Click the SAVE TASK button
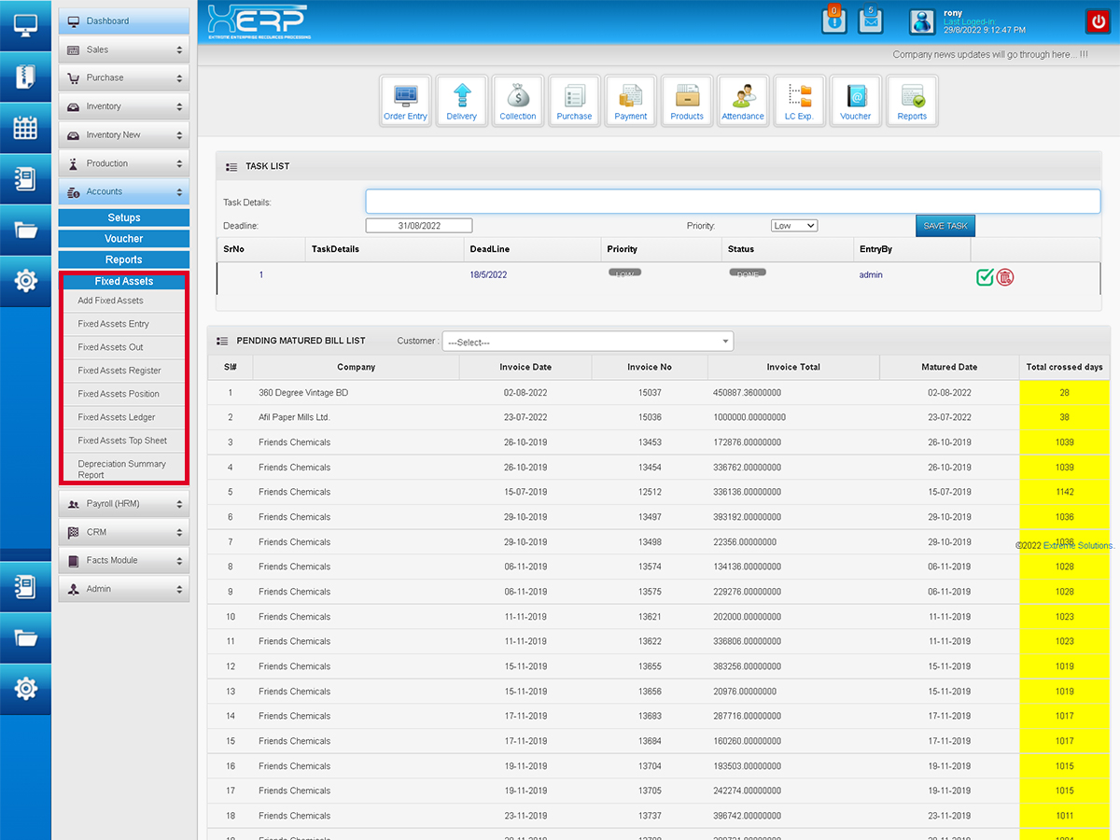 [945, 226]
